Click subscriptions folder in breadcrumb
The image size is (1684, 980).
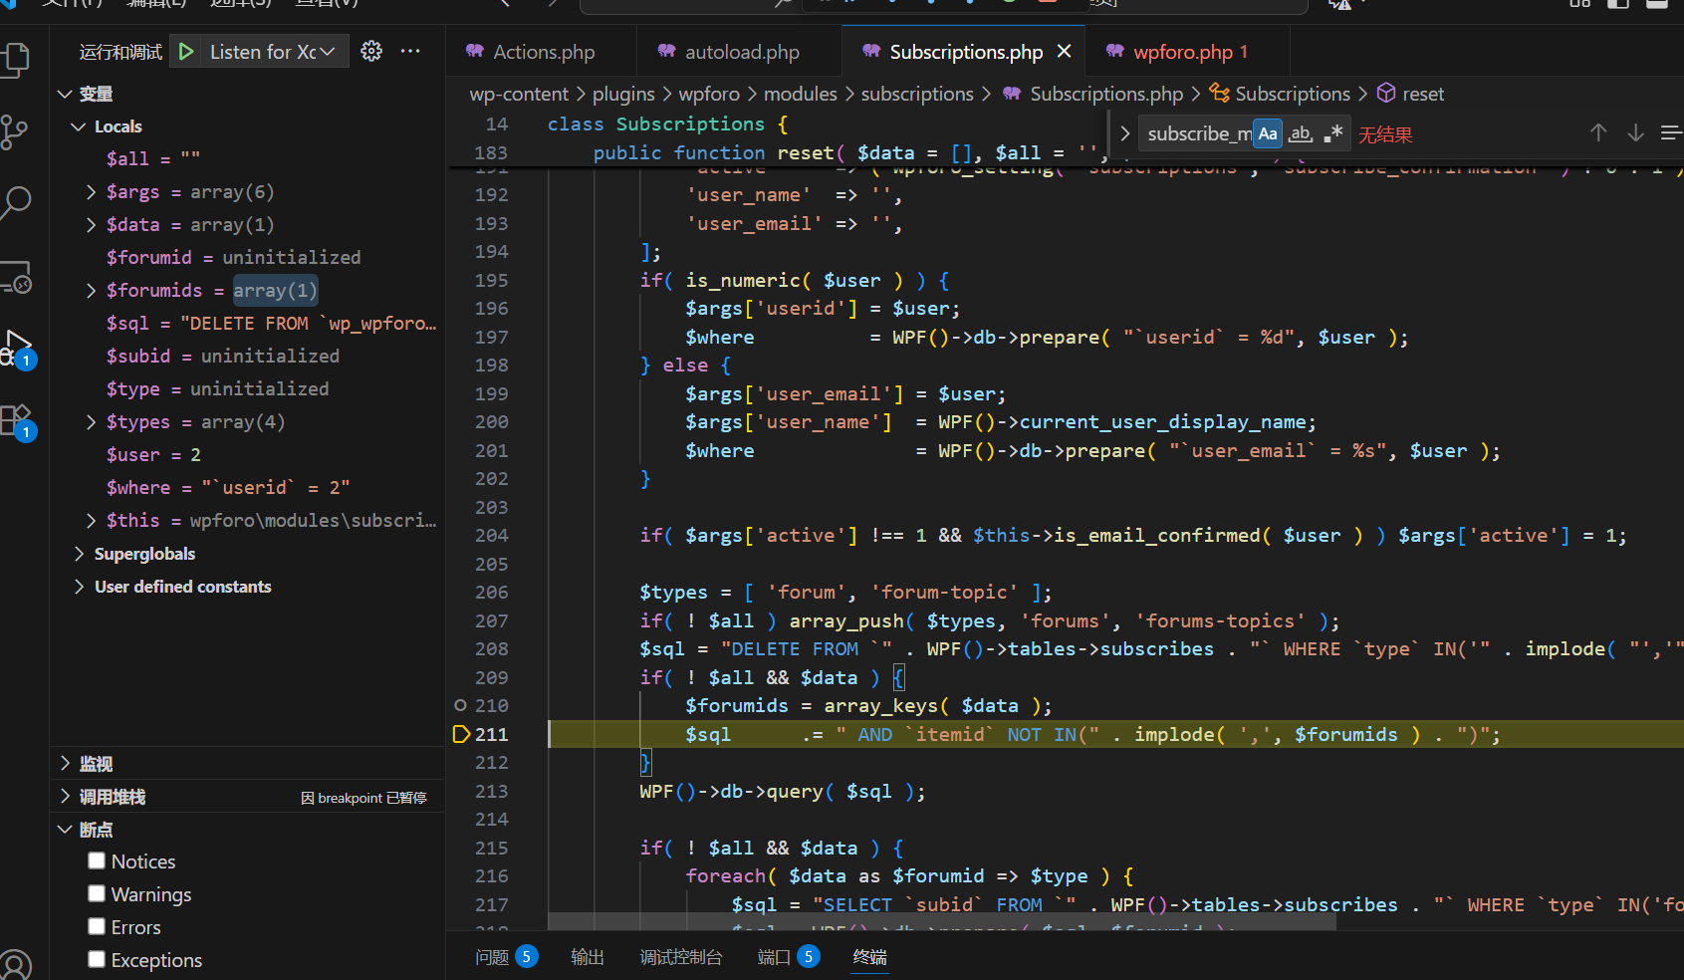point(917,94)
